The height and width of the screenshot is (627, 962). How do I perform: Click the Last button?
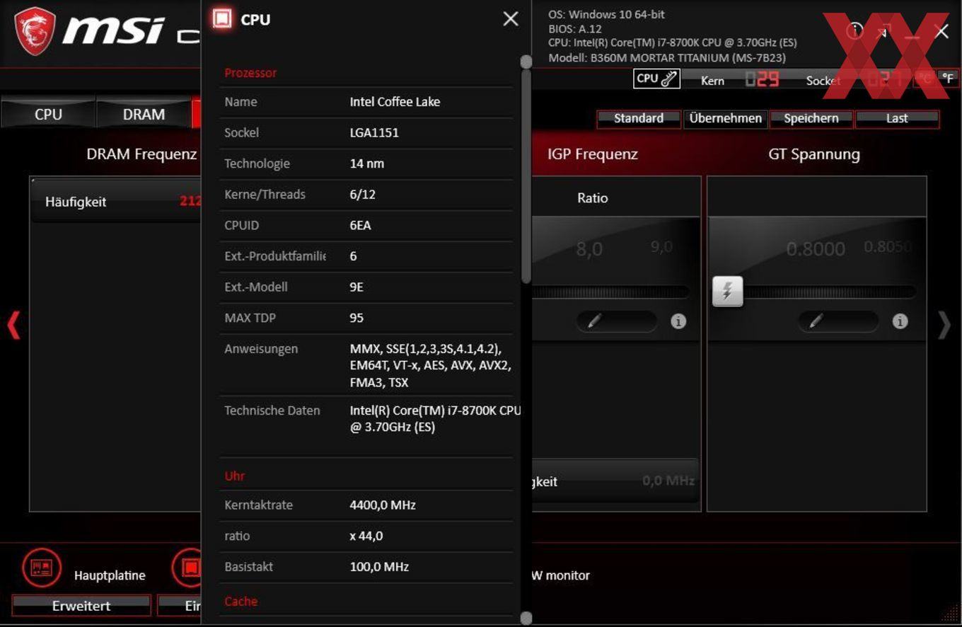897,118
